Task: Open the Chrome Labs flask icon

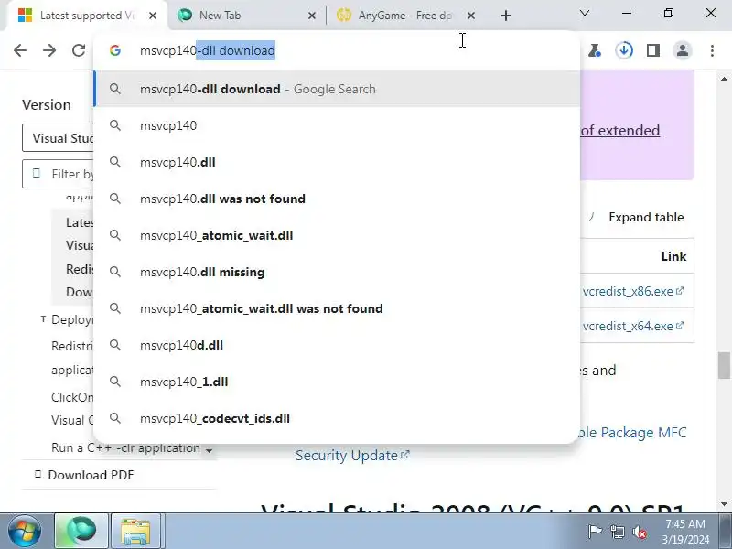Action: click(x=594, y=50)
